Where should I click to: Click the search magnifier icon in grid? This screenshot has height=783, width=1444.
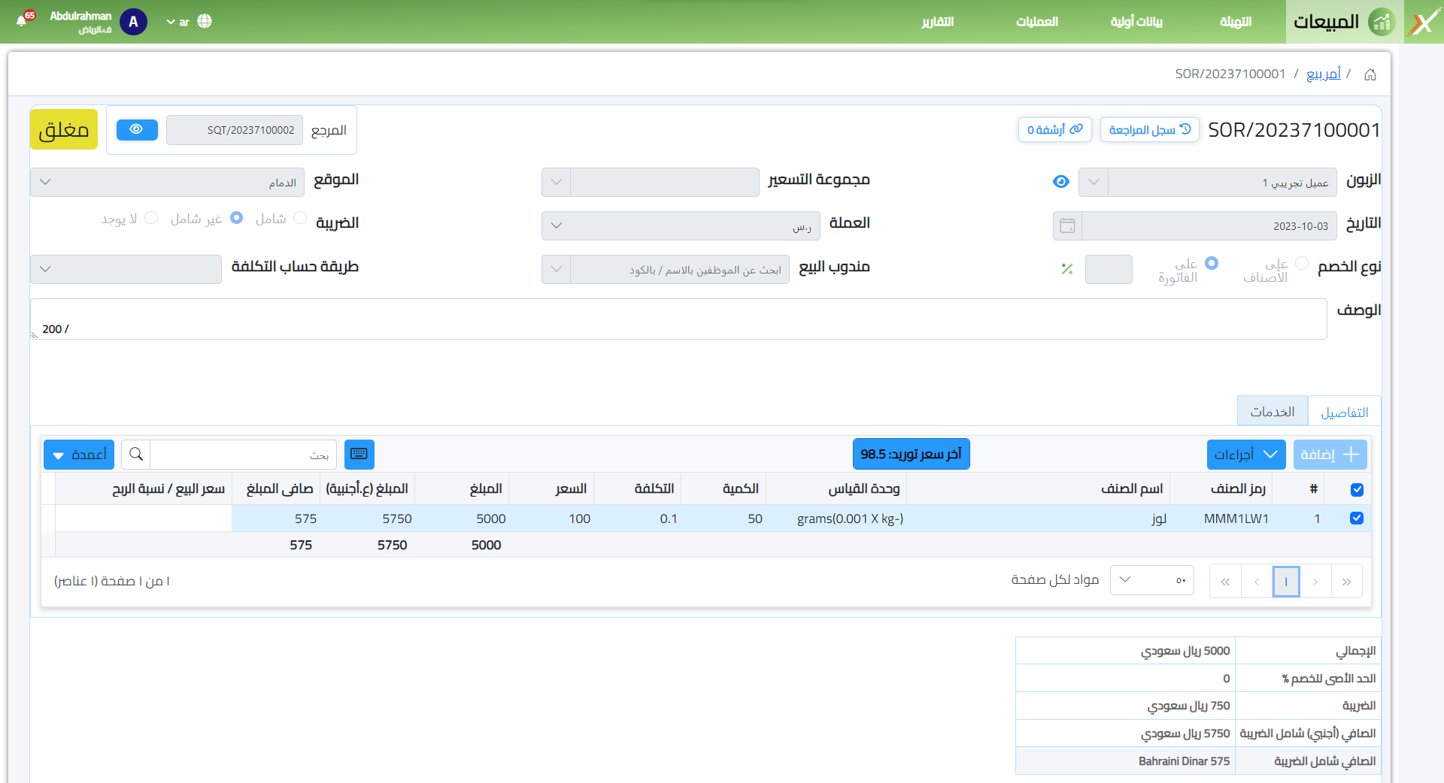136,454
